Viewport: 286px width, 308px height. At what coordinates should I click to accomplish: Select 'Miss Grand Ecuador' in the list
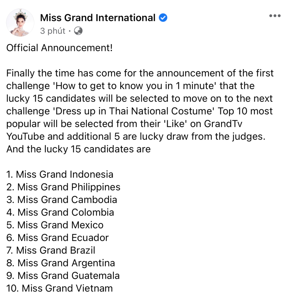[57, 237]
